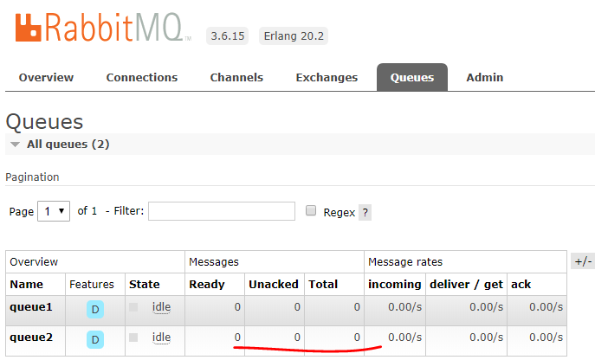Sort by the Ready column header
Viewport: 595px width, 360px height.
tap(207, 285)
